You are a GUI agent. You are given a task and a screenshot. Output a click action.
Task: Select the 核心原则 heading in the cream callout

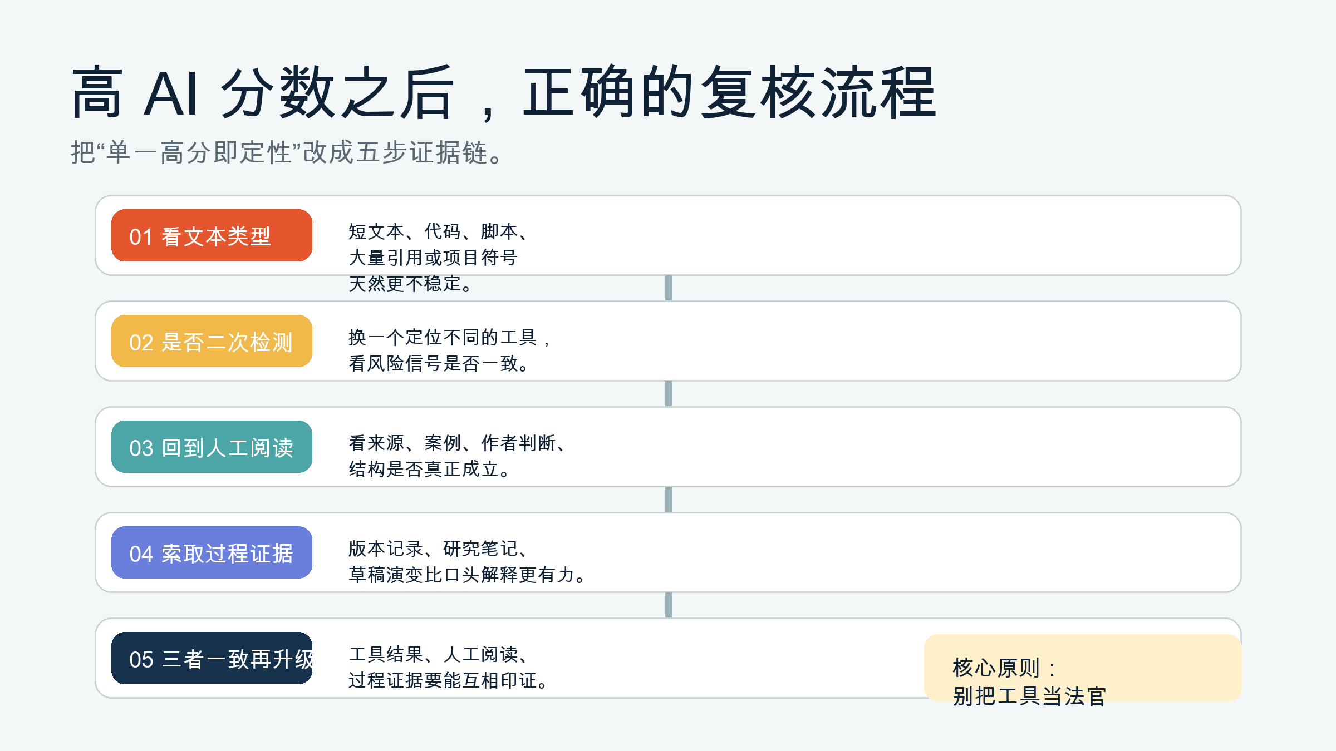click(1004, 668)
